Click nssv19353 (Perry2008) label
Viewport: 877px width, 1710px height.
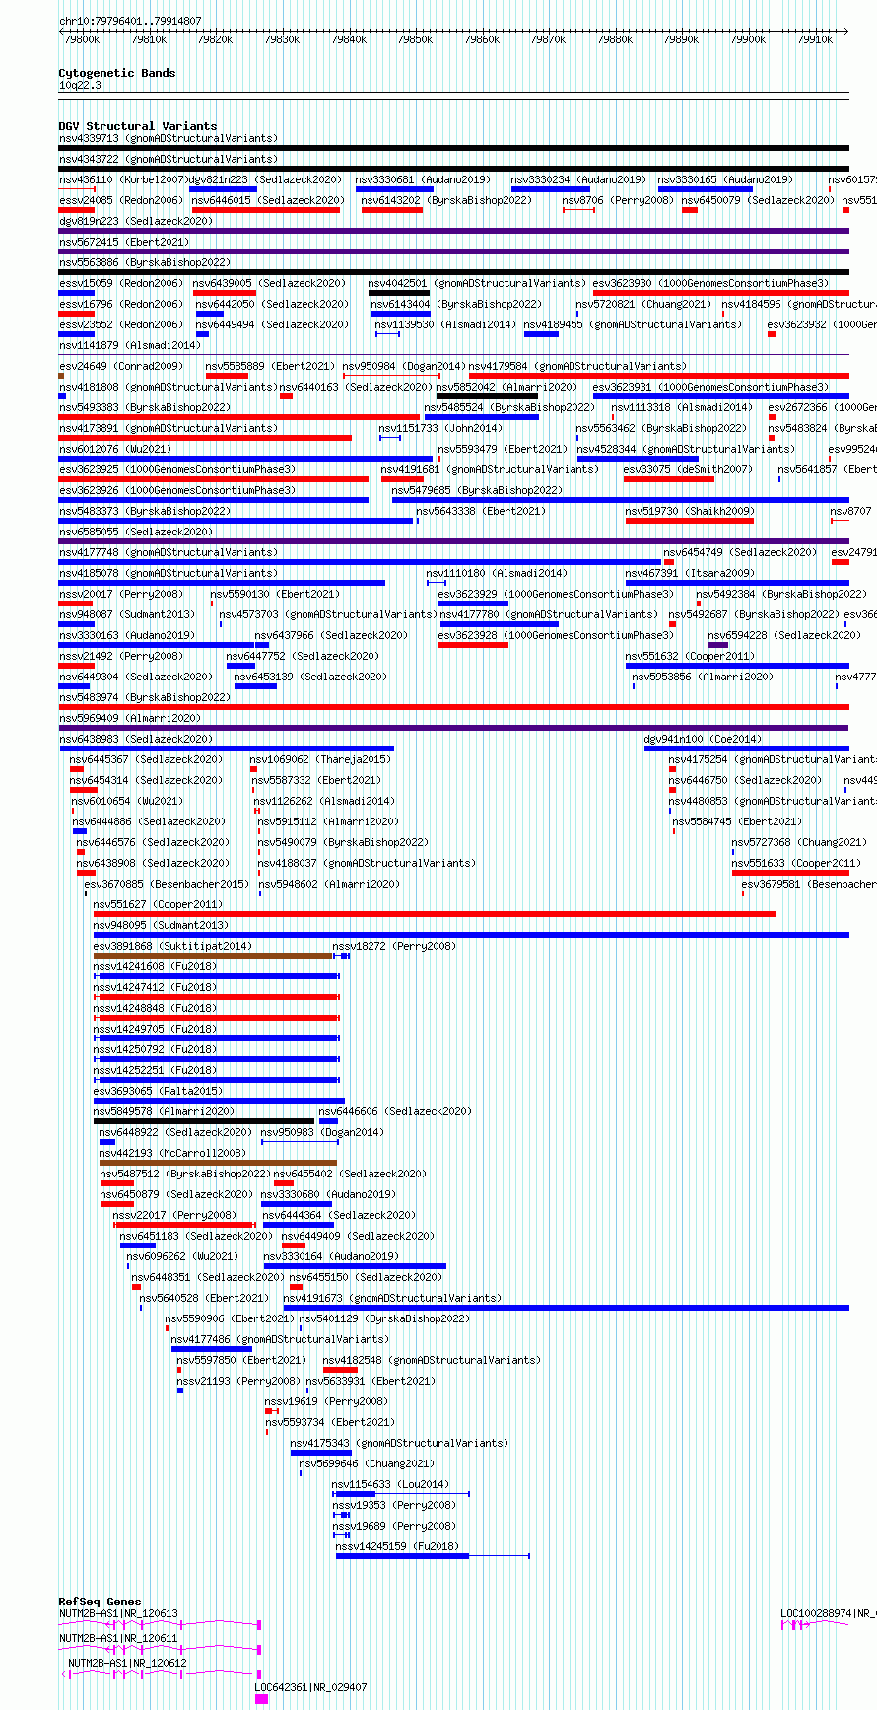point(394,1505)
